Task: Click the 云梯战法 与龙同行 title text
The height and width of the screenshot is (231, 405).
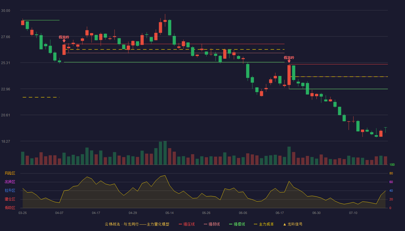Action: 122,224
